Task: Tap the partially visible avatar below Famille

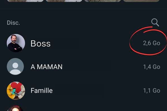Action: [x=16, y=109]
